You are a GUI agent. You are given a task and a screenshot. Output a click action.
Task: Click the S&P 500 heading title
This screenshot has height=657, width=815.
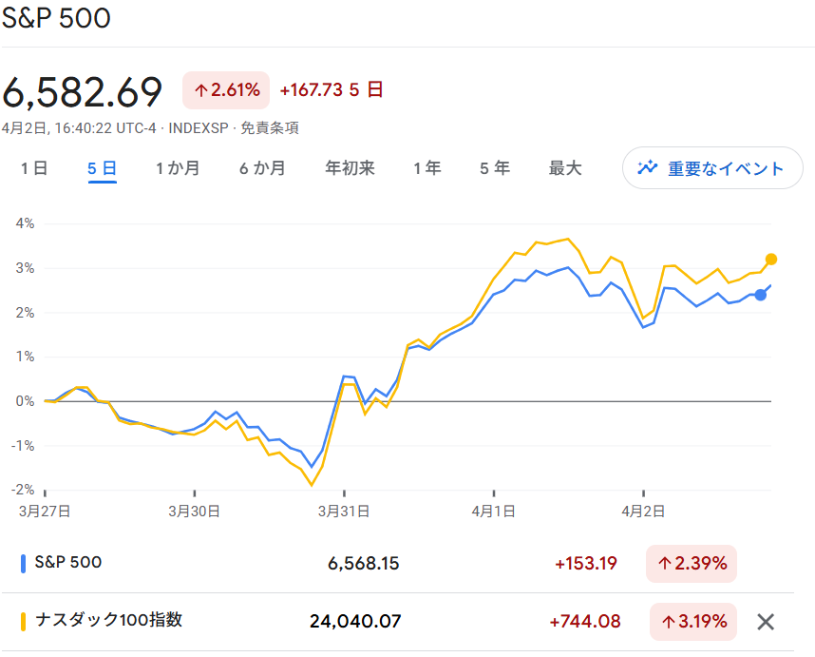57,18
